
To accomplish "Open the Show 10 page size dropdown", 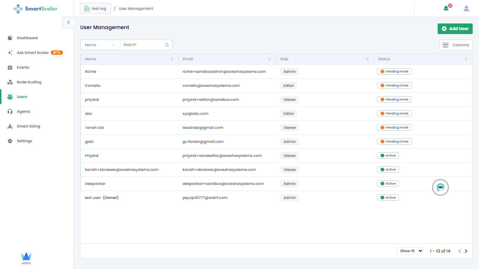I will (x=410, y=251).
